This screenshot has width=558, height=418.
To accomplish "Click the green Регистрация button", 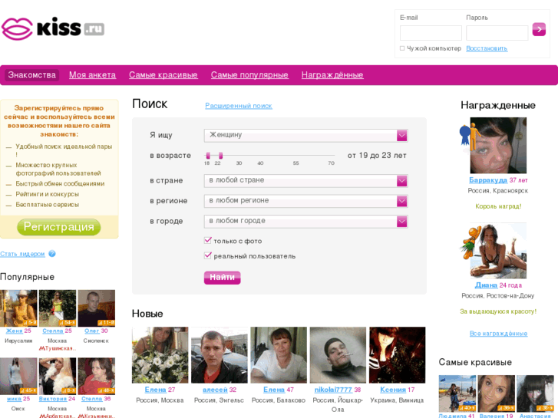I will (x=59, y=227).
